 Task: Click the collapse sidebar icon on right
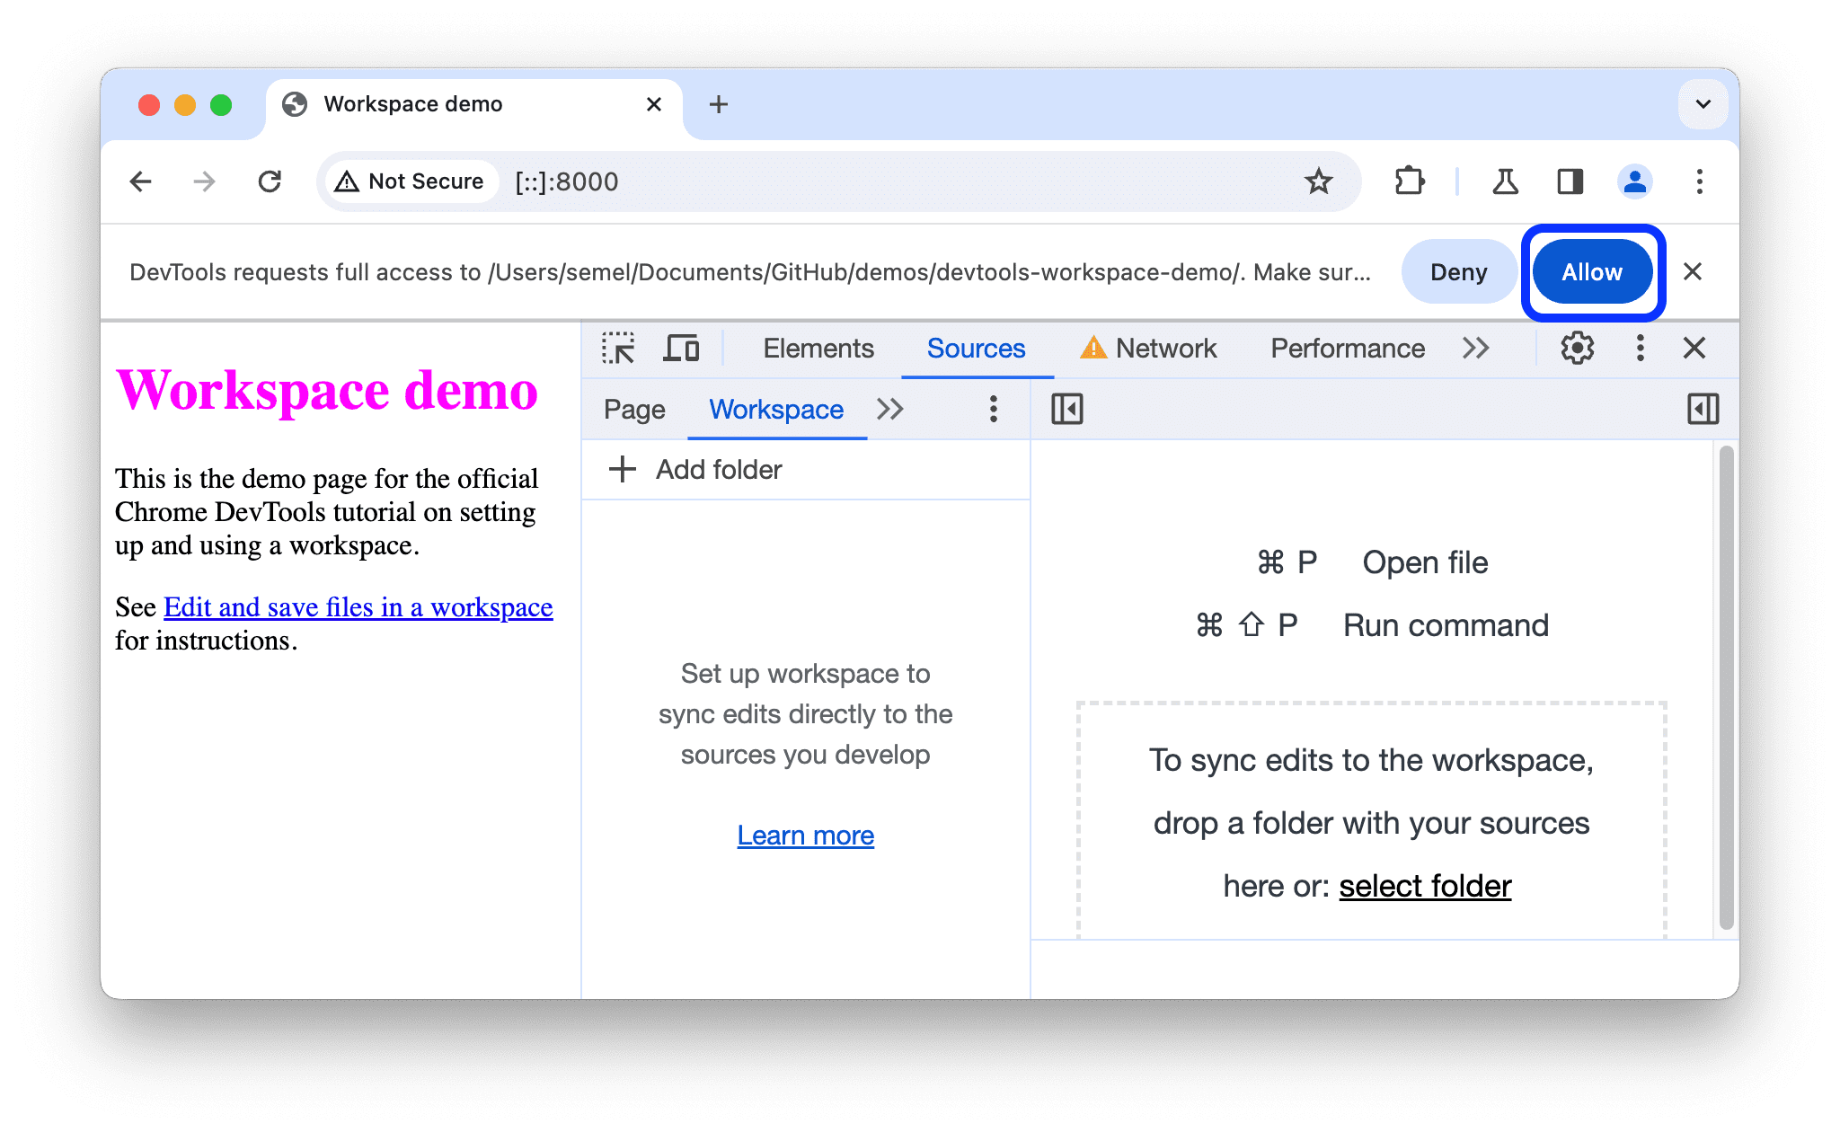click(x=1701, y=409)
